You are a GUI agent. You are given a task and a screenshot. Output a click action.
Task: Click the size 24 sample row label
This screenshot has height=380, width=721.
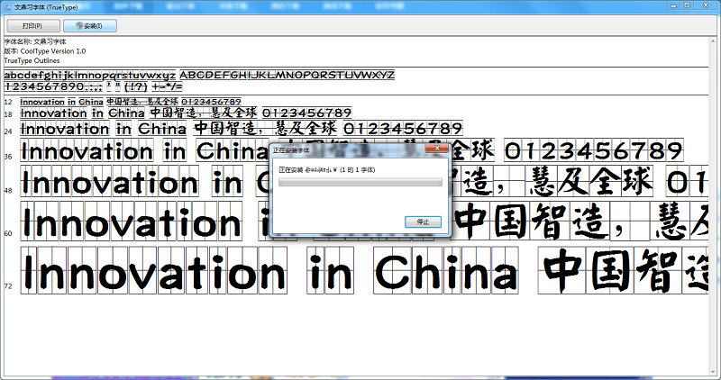tap(8, 131)
